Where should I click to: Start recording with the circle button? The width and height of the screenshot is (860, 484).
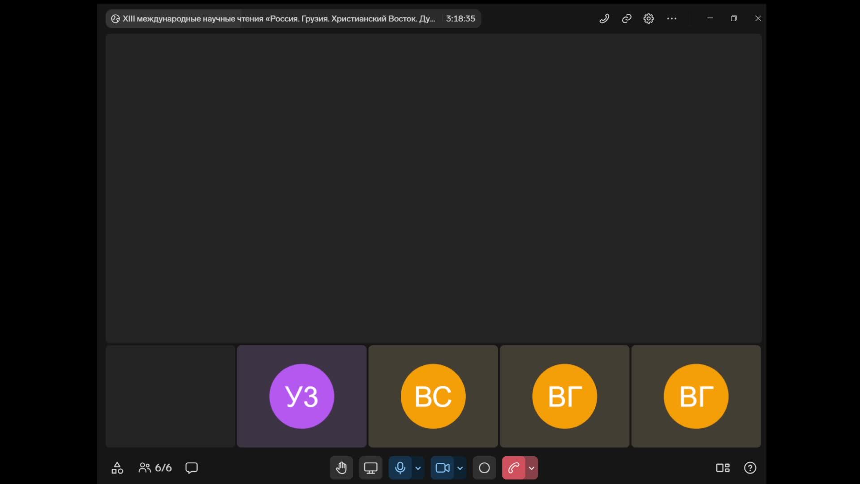(484, 468)
